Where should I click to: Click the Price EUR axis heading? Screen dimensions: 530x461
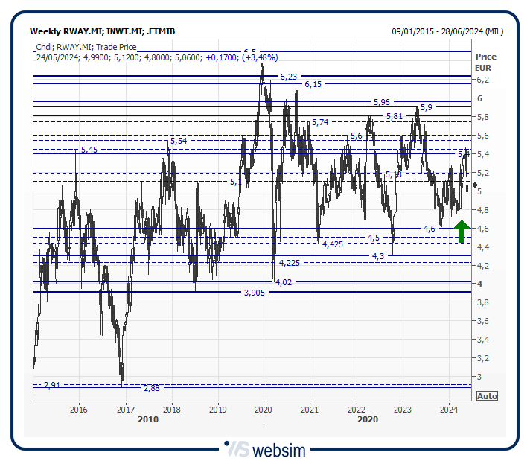click(x=486, y=62)
